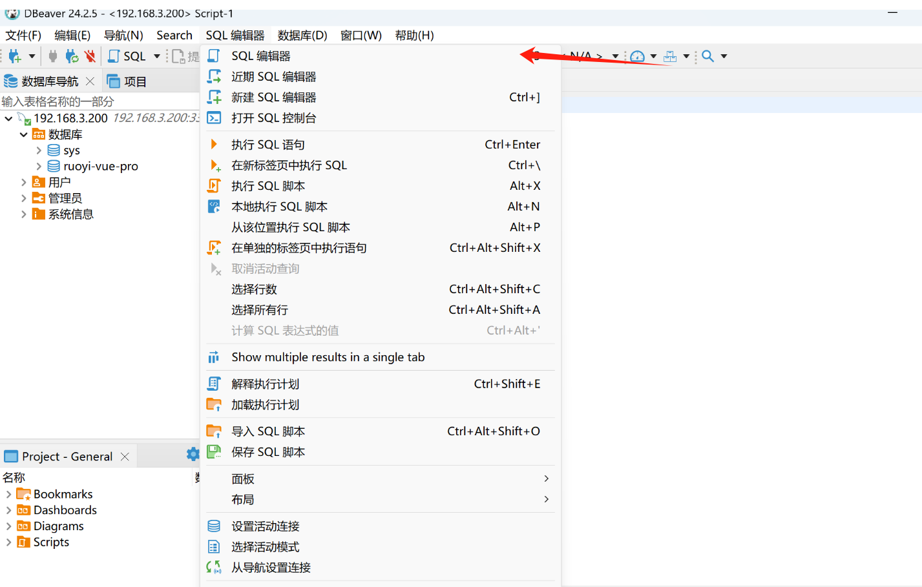This screenshot has height=587, width=922.
Task: Expand the ruoyi-vue-pro database node
Action: click(x=39, y=166)
